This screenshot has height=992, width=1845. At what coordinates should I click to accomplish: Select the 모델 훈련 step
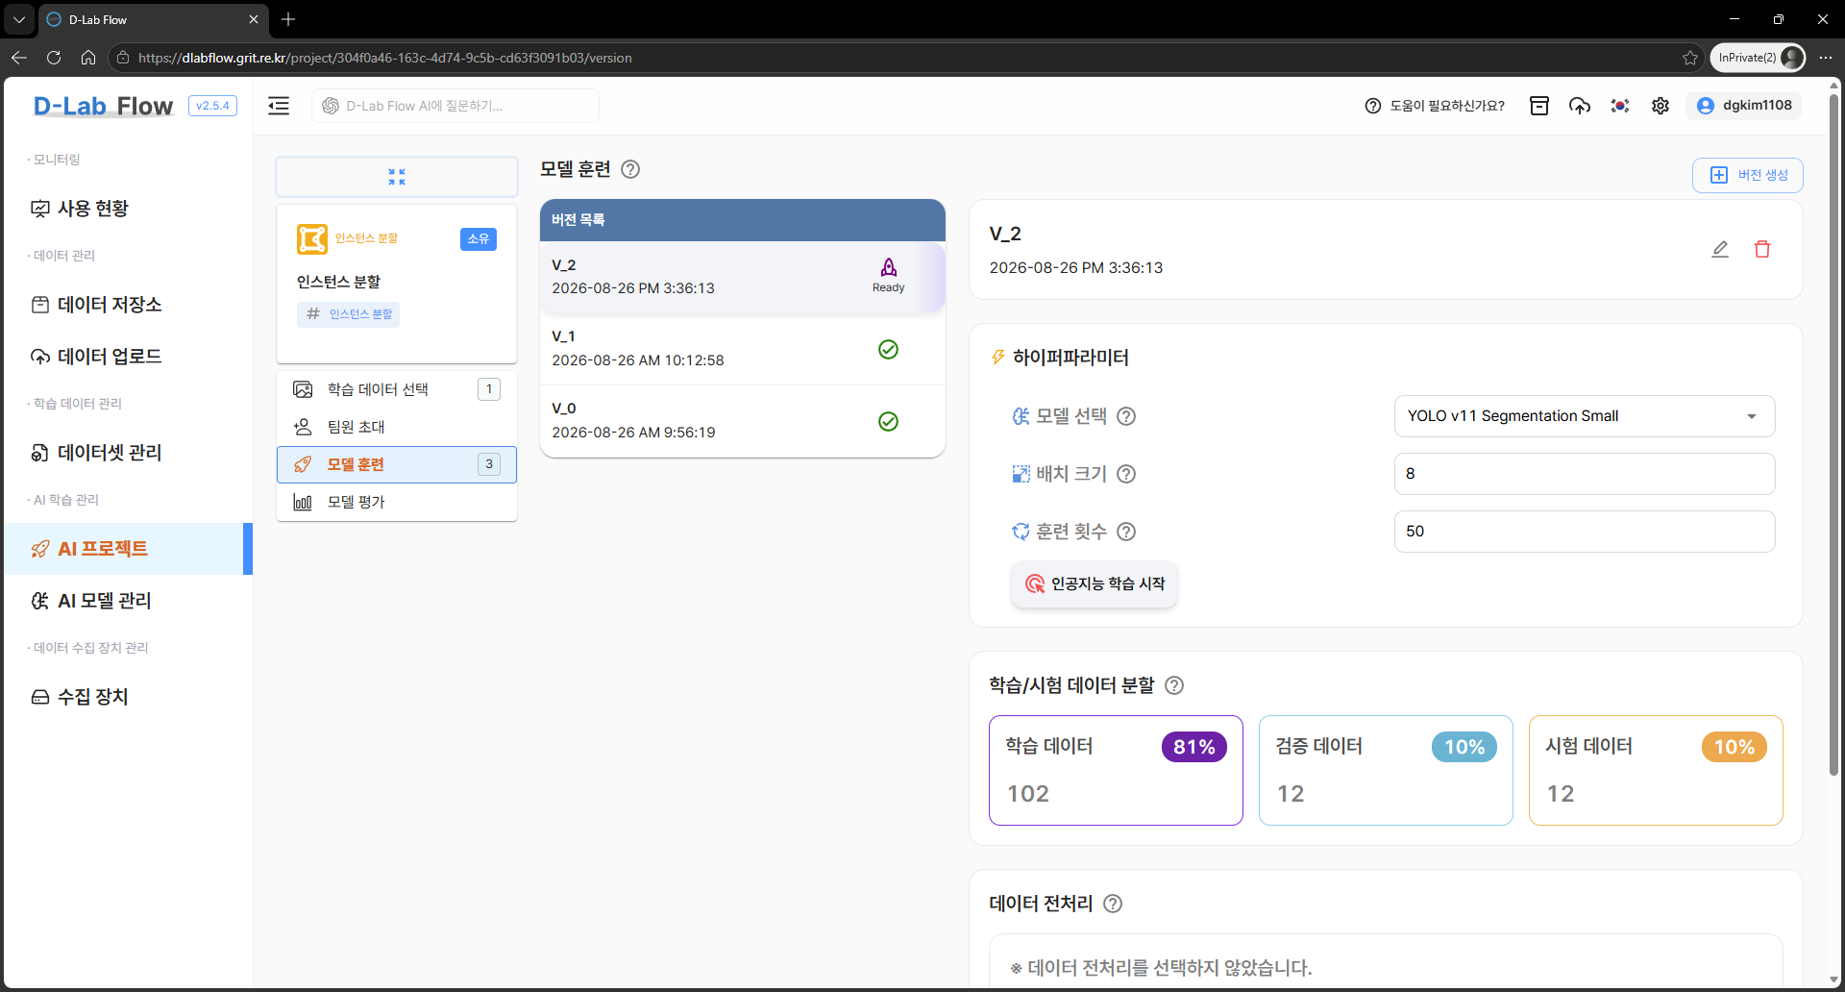(x=397, y=464)
